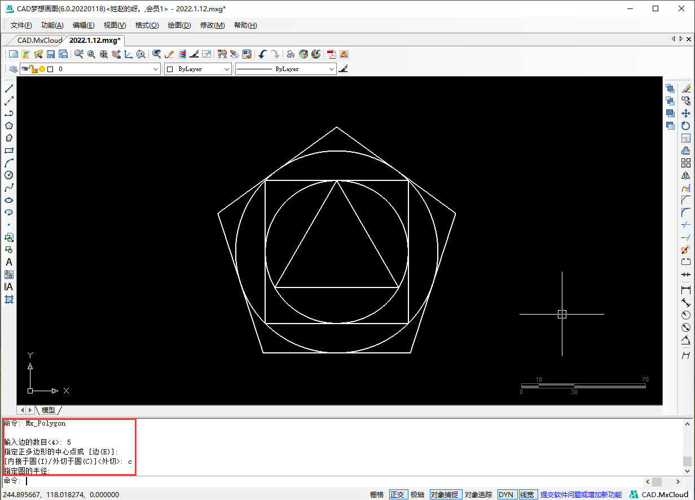The width and height of the screenshot is (695, 500).
Task: Click the Undo arrow icon
Action: coord(262,54)
